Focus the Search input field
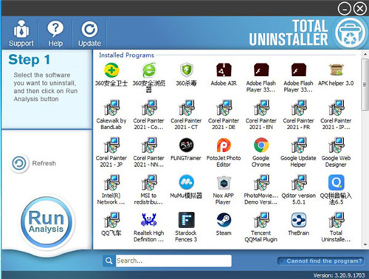Screen dimensions: 369x279 pos(173,261)
